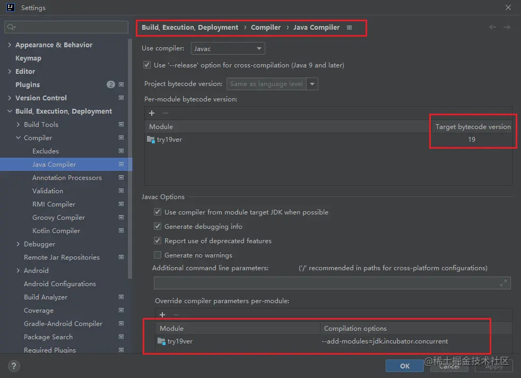Click the project-level icon beside Validation
Viewport: 521px width, 378px height.
pyautogui.click(x=121, y=191)
